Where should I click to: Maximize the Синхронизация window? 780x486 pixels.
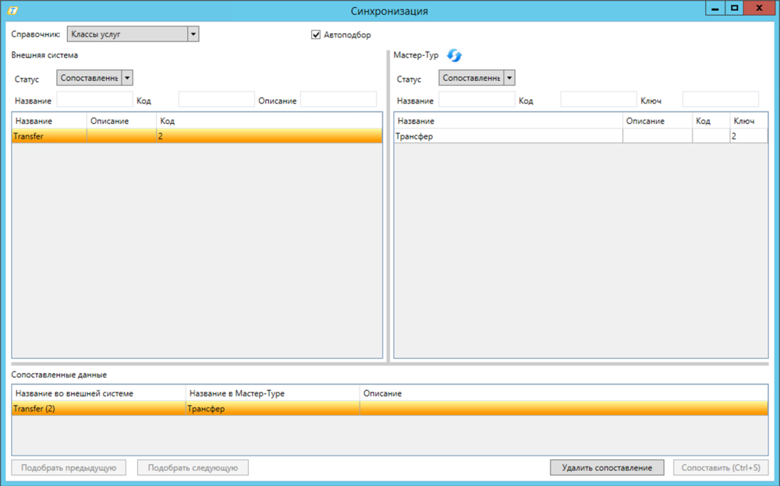click(734, 8)
